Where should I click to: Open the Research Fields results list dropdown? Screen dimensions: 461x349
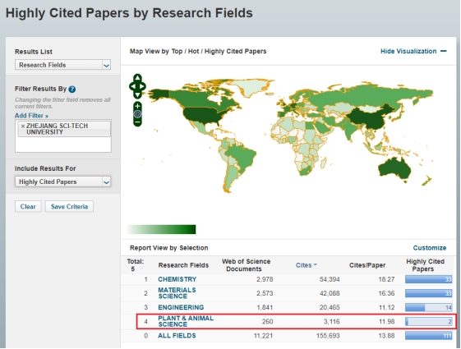pyautogui.click(x=63, y=65)
